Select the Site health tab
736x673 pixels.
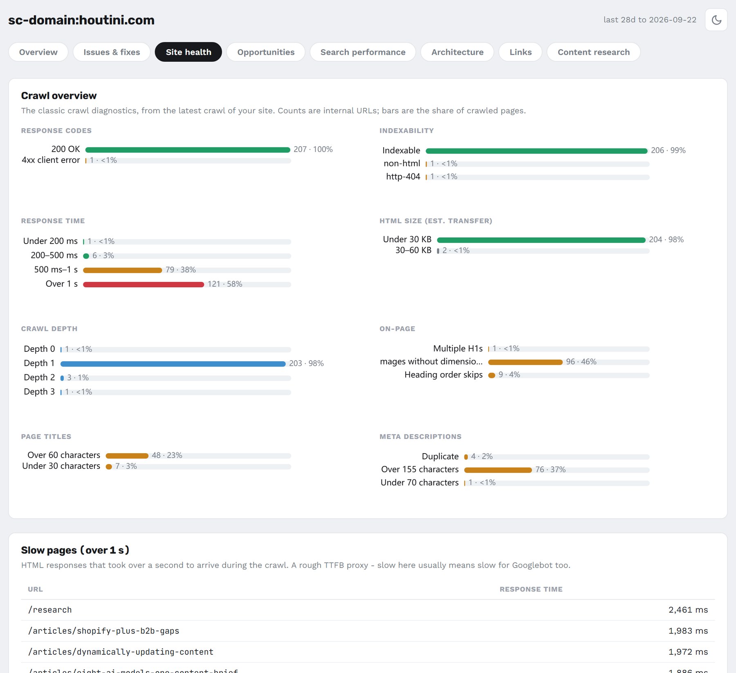coord(188,52)
